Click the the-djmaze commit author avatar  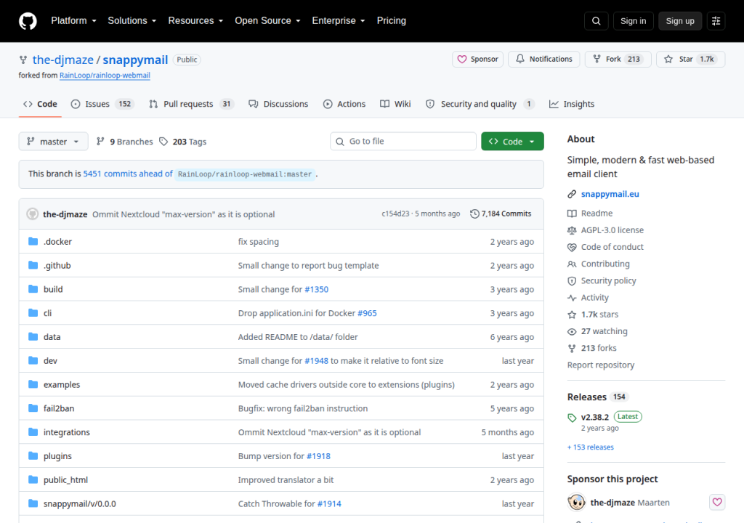click(x=32, y=214)
